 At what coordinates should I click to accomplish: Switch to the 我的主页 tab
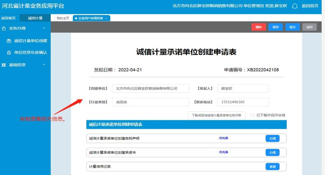62,18
